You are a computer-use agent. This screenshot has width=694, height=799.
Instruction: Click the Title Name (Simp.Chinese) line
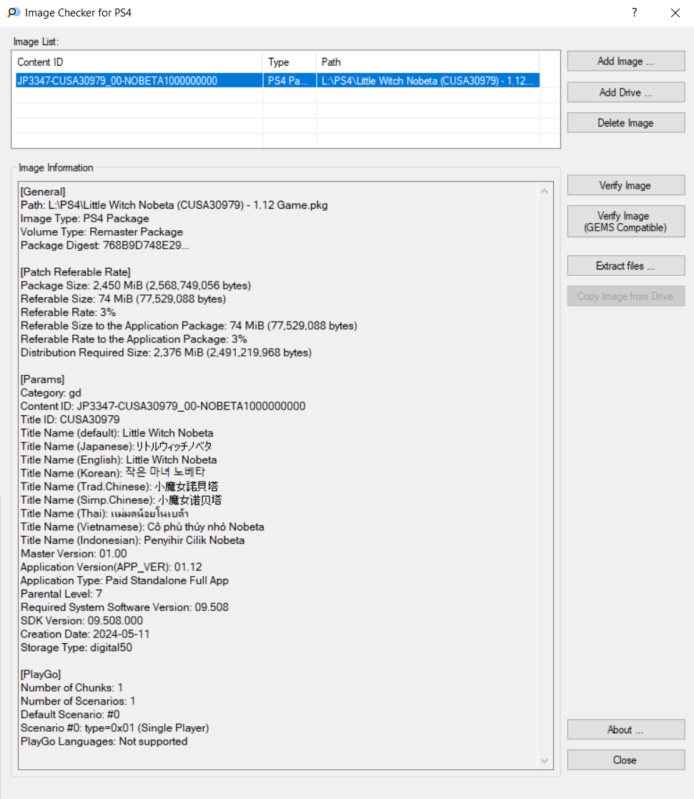coord(122,500)
